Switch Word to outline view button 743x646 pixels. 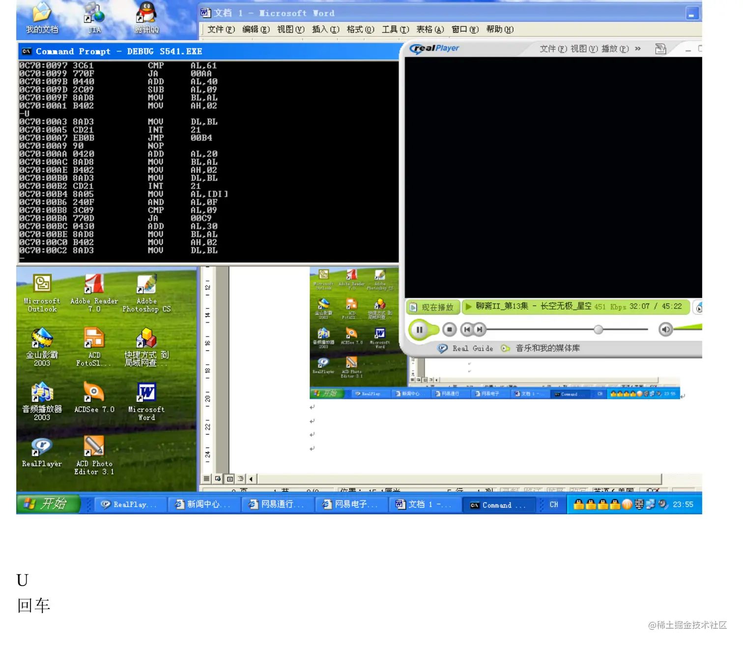pyautogui.click(x=241, y=478)
